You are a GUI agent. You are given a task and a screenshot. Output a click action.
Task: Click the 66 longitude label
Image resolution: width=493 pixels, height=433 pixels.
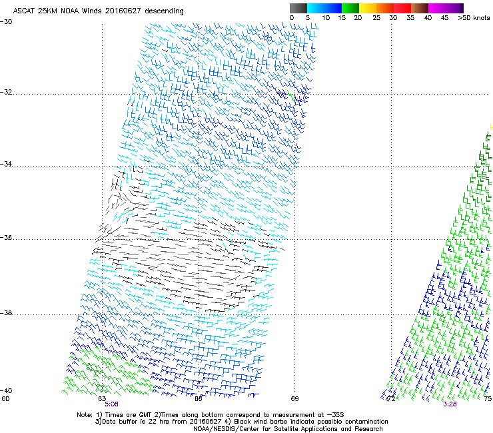point(198,399)
